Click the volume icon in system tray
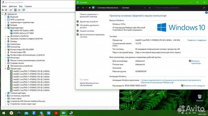This screenshot has width=208, height=116. [190, 113]
